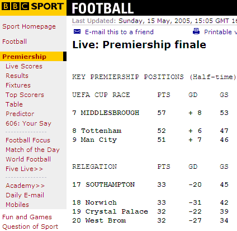Open the World Football link
This screenshot has width=237, height=231.
(28, 159)
